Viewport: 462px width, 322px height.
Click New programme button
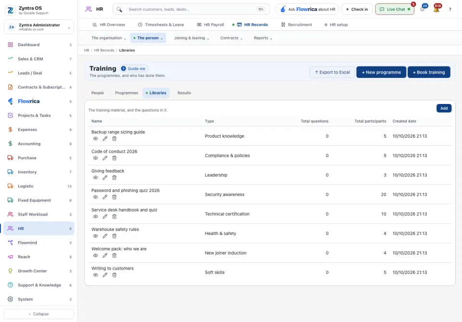click(x=381, y=72)
